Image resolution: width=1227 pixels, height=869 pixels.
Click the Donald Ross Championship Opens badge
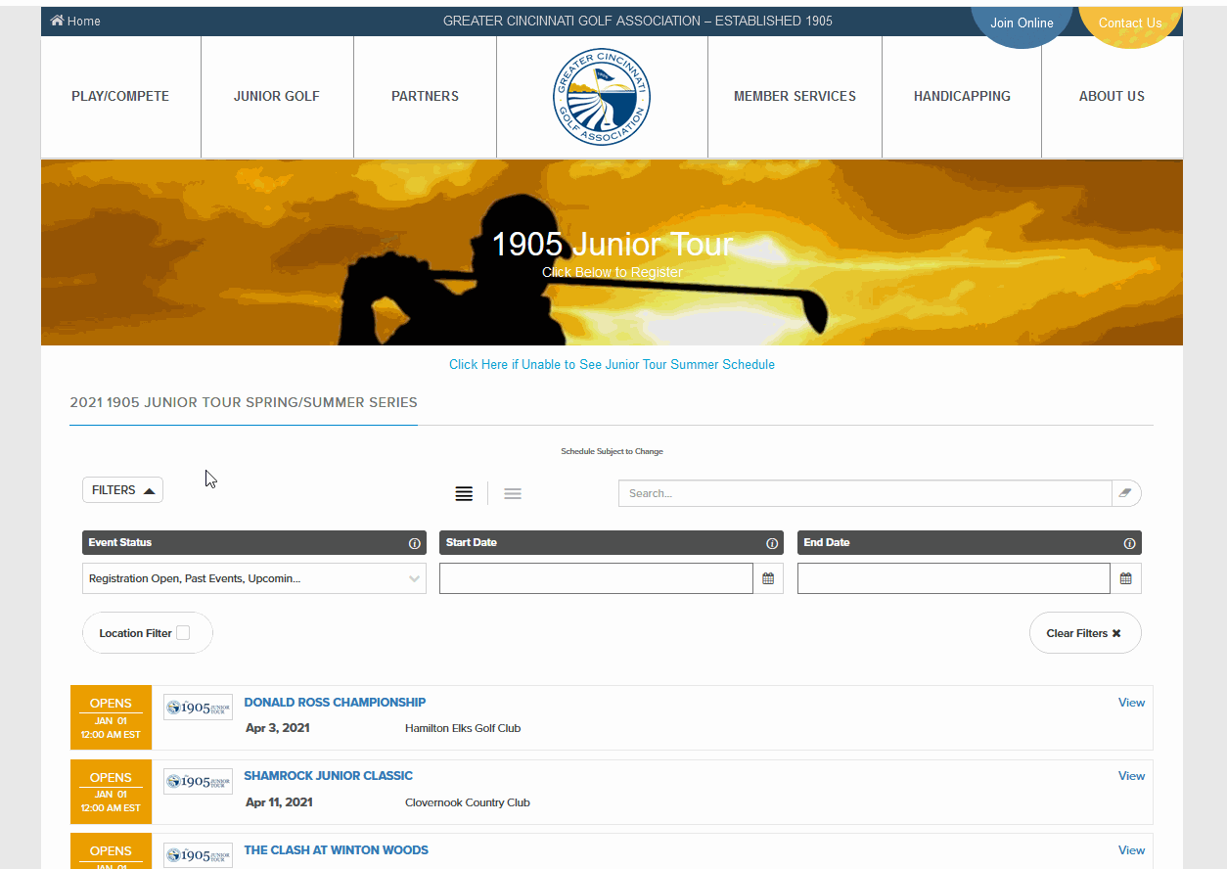point(111,717)
